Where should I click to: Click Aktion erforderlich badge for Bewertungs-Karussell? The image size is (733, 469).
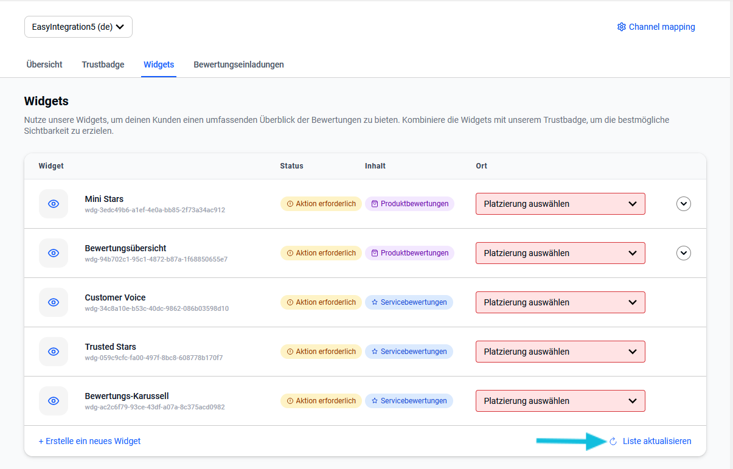point(321,401)
